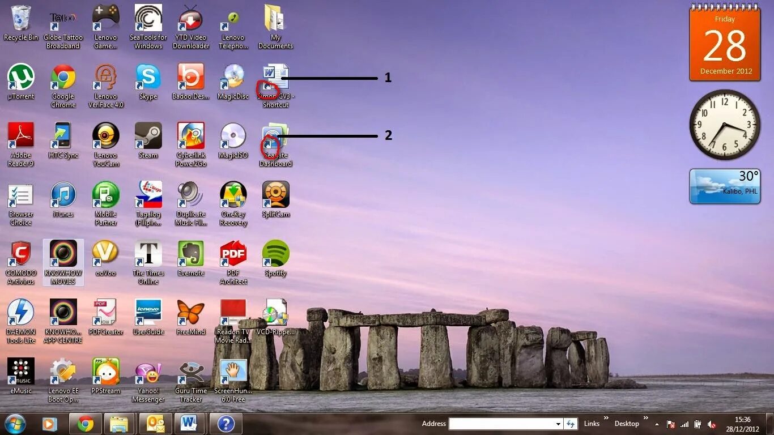This screenshot has width=774, height=435.
Task: Open the Steam desktop shortcut
Action: click(148, 136)
